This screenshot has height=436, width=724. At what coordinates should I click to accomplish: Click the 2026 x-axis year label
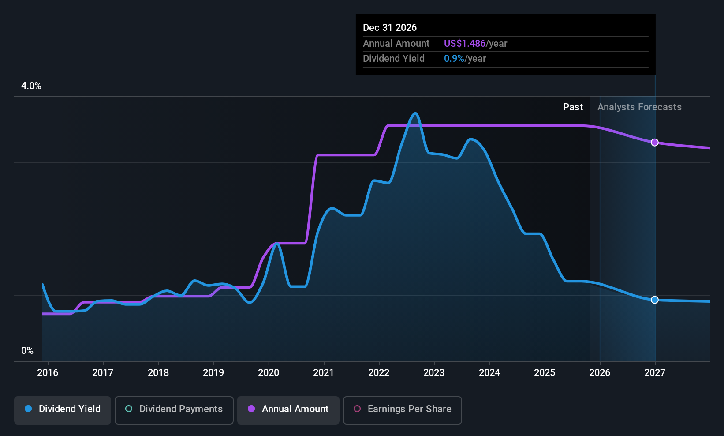coord(600,373)
